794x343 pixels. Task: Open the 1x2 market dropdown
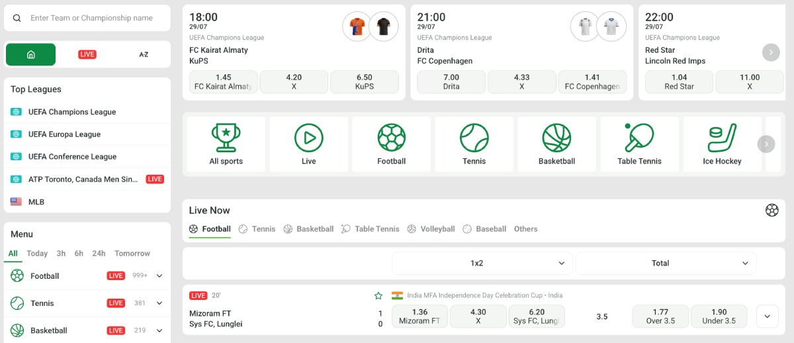(x=482, y=263)
